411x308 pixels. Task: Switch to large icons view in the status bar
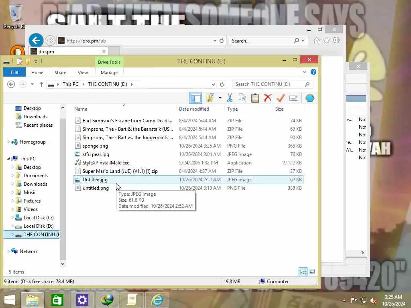(x=311, y=272)
